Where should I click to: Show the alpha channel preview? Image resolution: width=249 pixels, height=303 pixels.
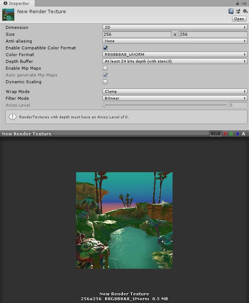tap(244, 134)
